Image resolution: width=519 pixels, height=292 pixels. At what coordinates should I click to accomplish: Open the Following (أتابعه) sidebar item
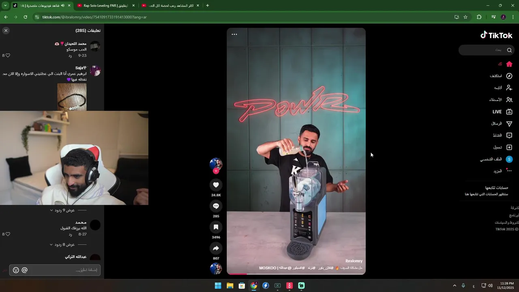503,88
